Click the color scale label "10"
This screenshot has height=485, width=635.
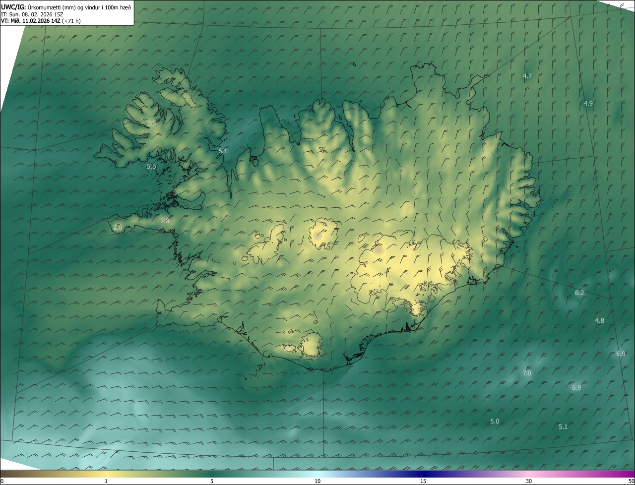click(x=317, y=481)
